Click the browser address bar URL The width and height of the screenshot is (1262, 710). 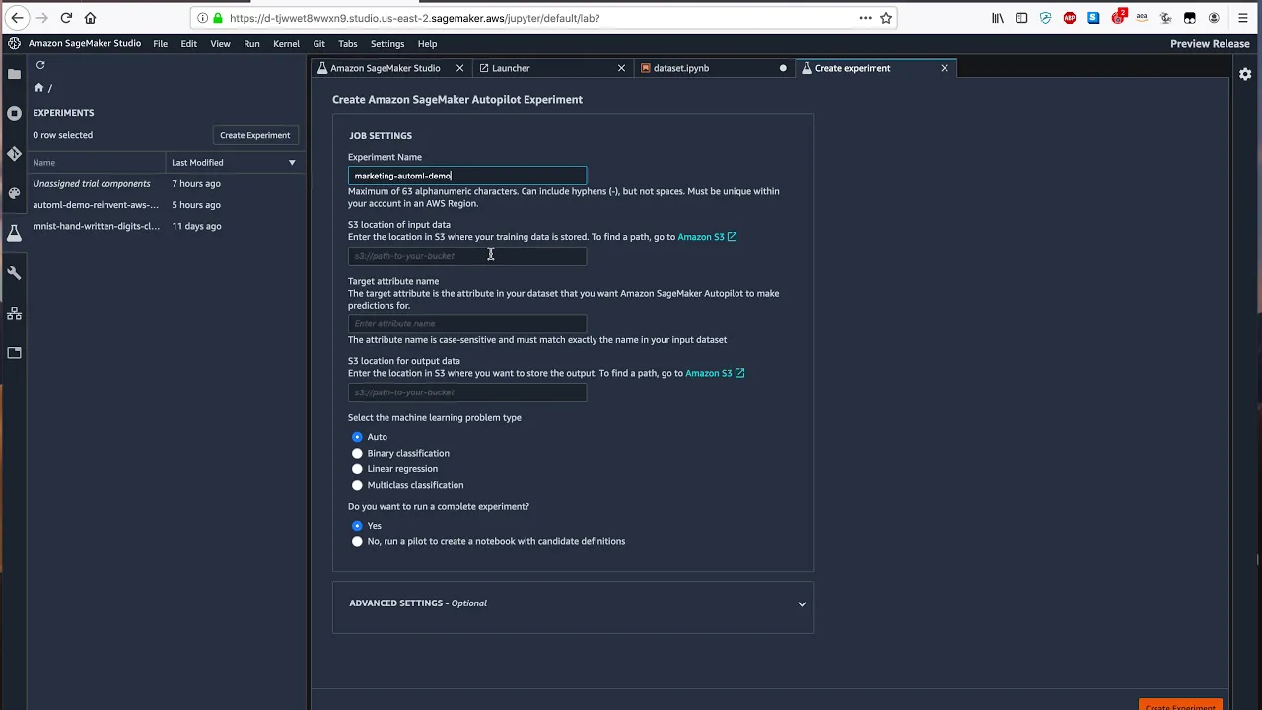(414, 18)
